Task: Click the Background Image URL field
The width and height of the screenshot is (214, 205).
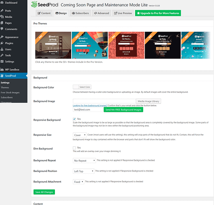Action: (104, 101)
